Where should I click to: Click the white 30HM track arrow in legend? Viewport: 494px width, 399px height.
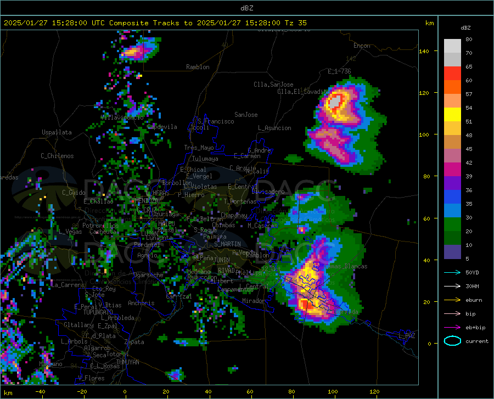click(x=452, y=286)
